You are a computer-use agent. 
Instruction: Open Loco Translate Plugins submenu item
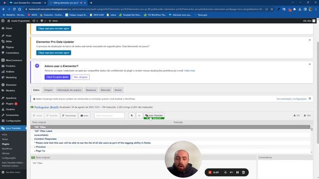pos(5,144)
